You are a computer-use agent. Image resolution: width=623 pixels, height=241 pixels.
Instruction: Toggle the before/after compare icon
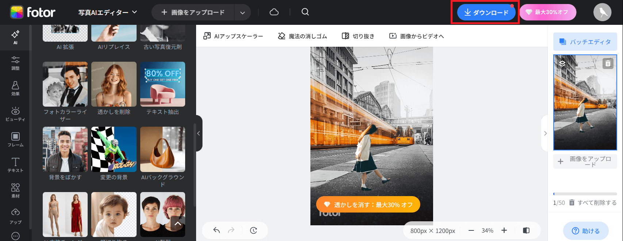click(526, 230)
